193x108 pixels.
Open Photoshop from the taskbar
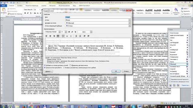click(100, 106)
